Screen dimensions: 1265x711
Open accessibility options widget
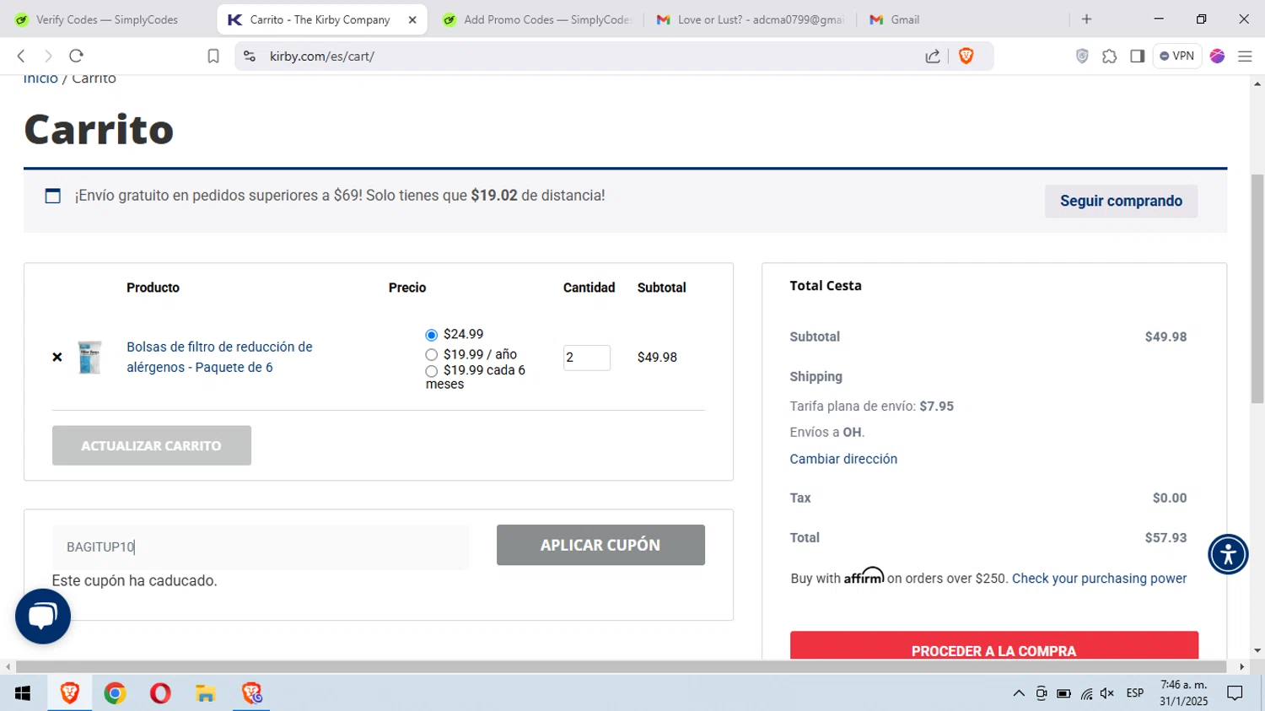1228,554
